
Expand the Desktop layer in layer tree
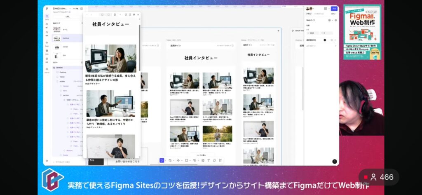(x=56, y=72)
